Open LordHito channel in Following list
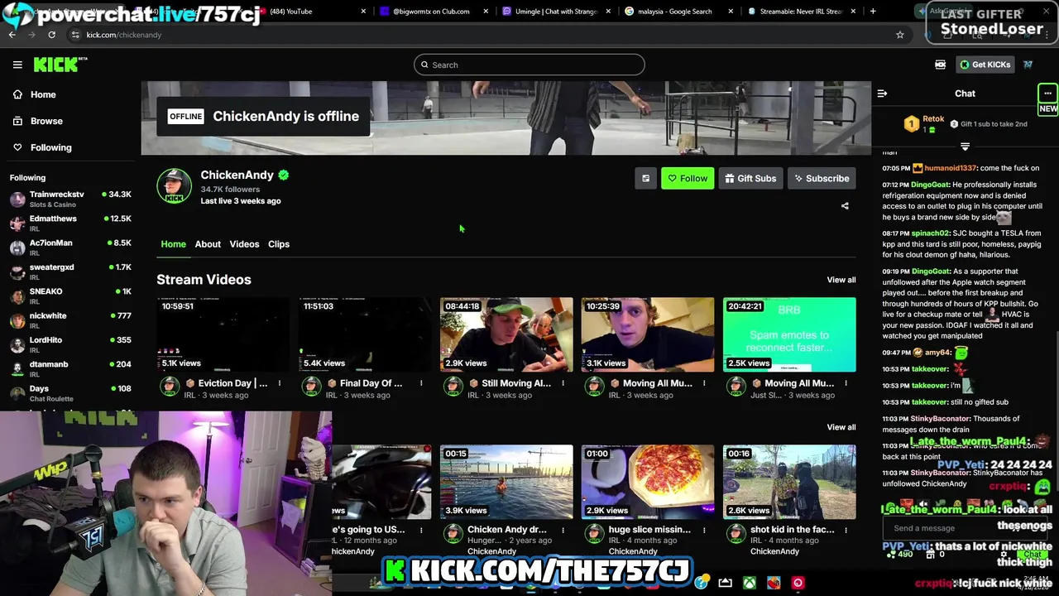1059x596 pixels. point(69,344)
